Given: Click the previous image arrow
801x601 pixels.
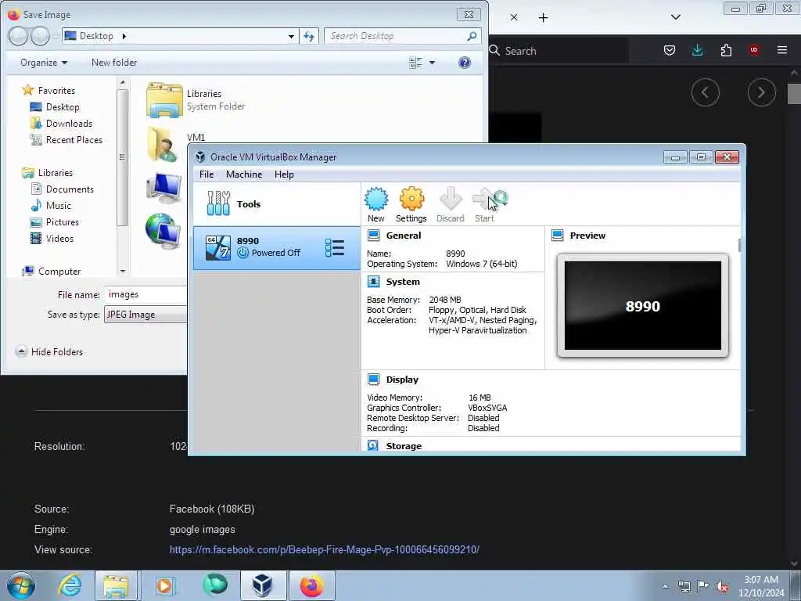Looking at the screenshot, I should coord(706,92).
